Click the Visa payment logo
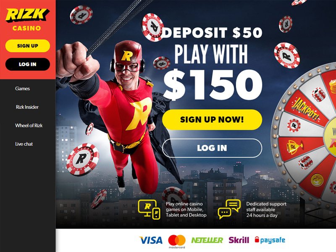 point(151,240)
